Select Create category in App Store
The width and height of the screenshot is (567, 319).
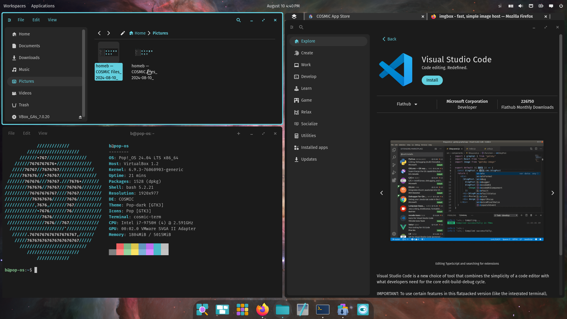(328, 53)
